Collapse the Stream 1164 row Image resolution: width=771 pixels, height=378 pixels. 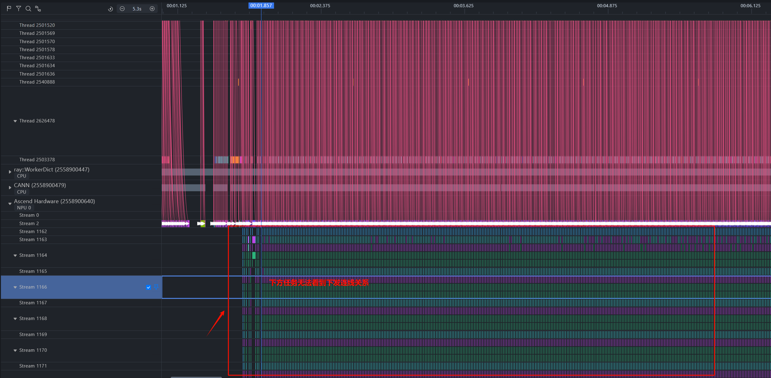coord(15,256)
